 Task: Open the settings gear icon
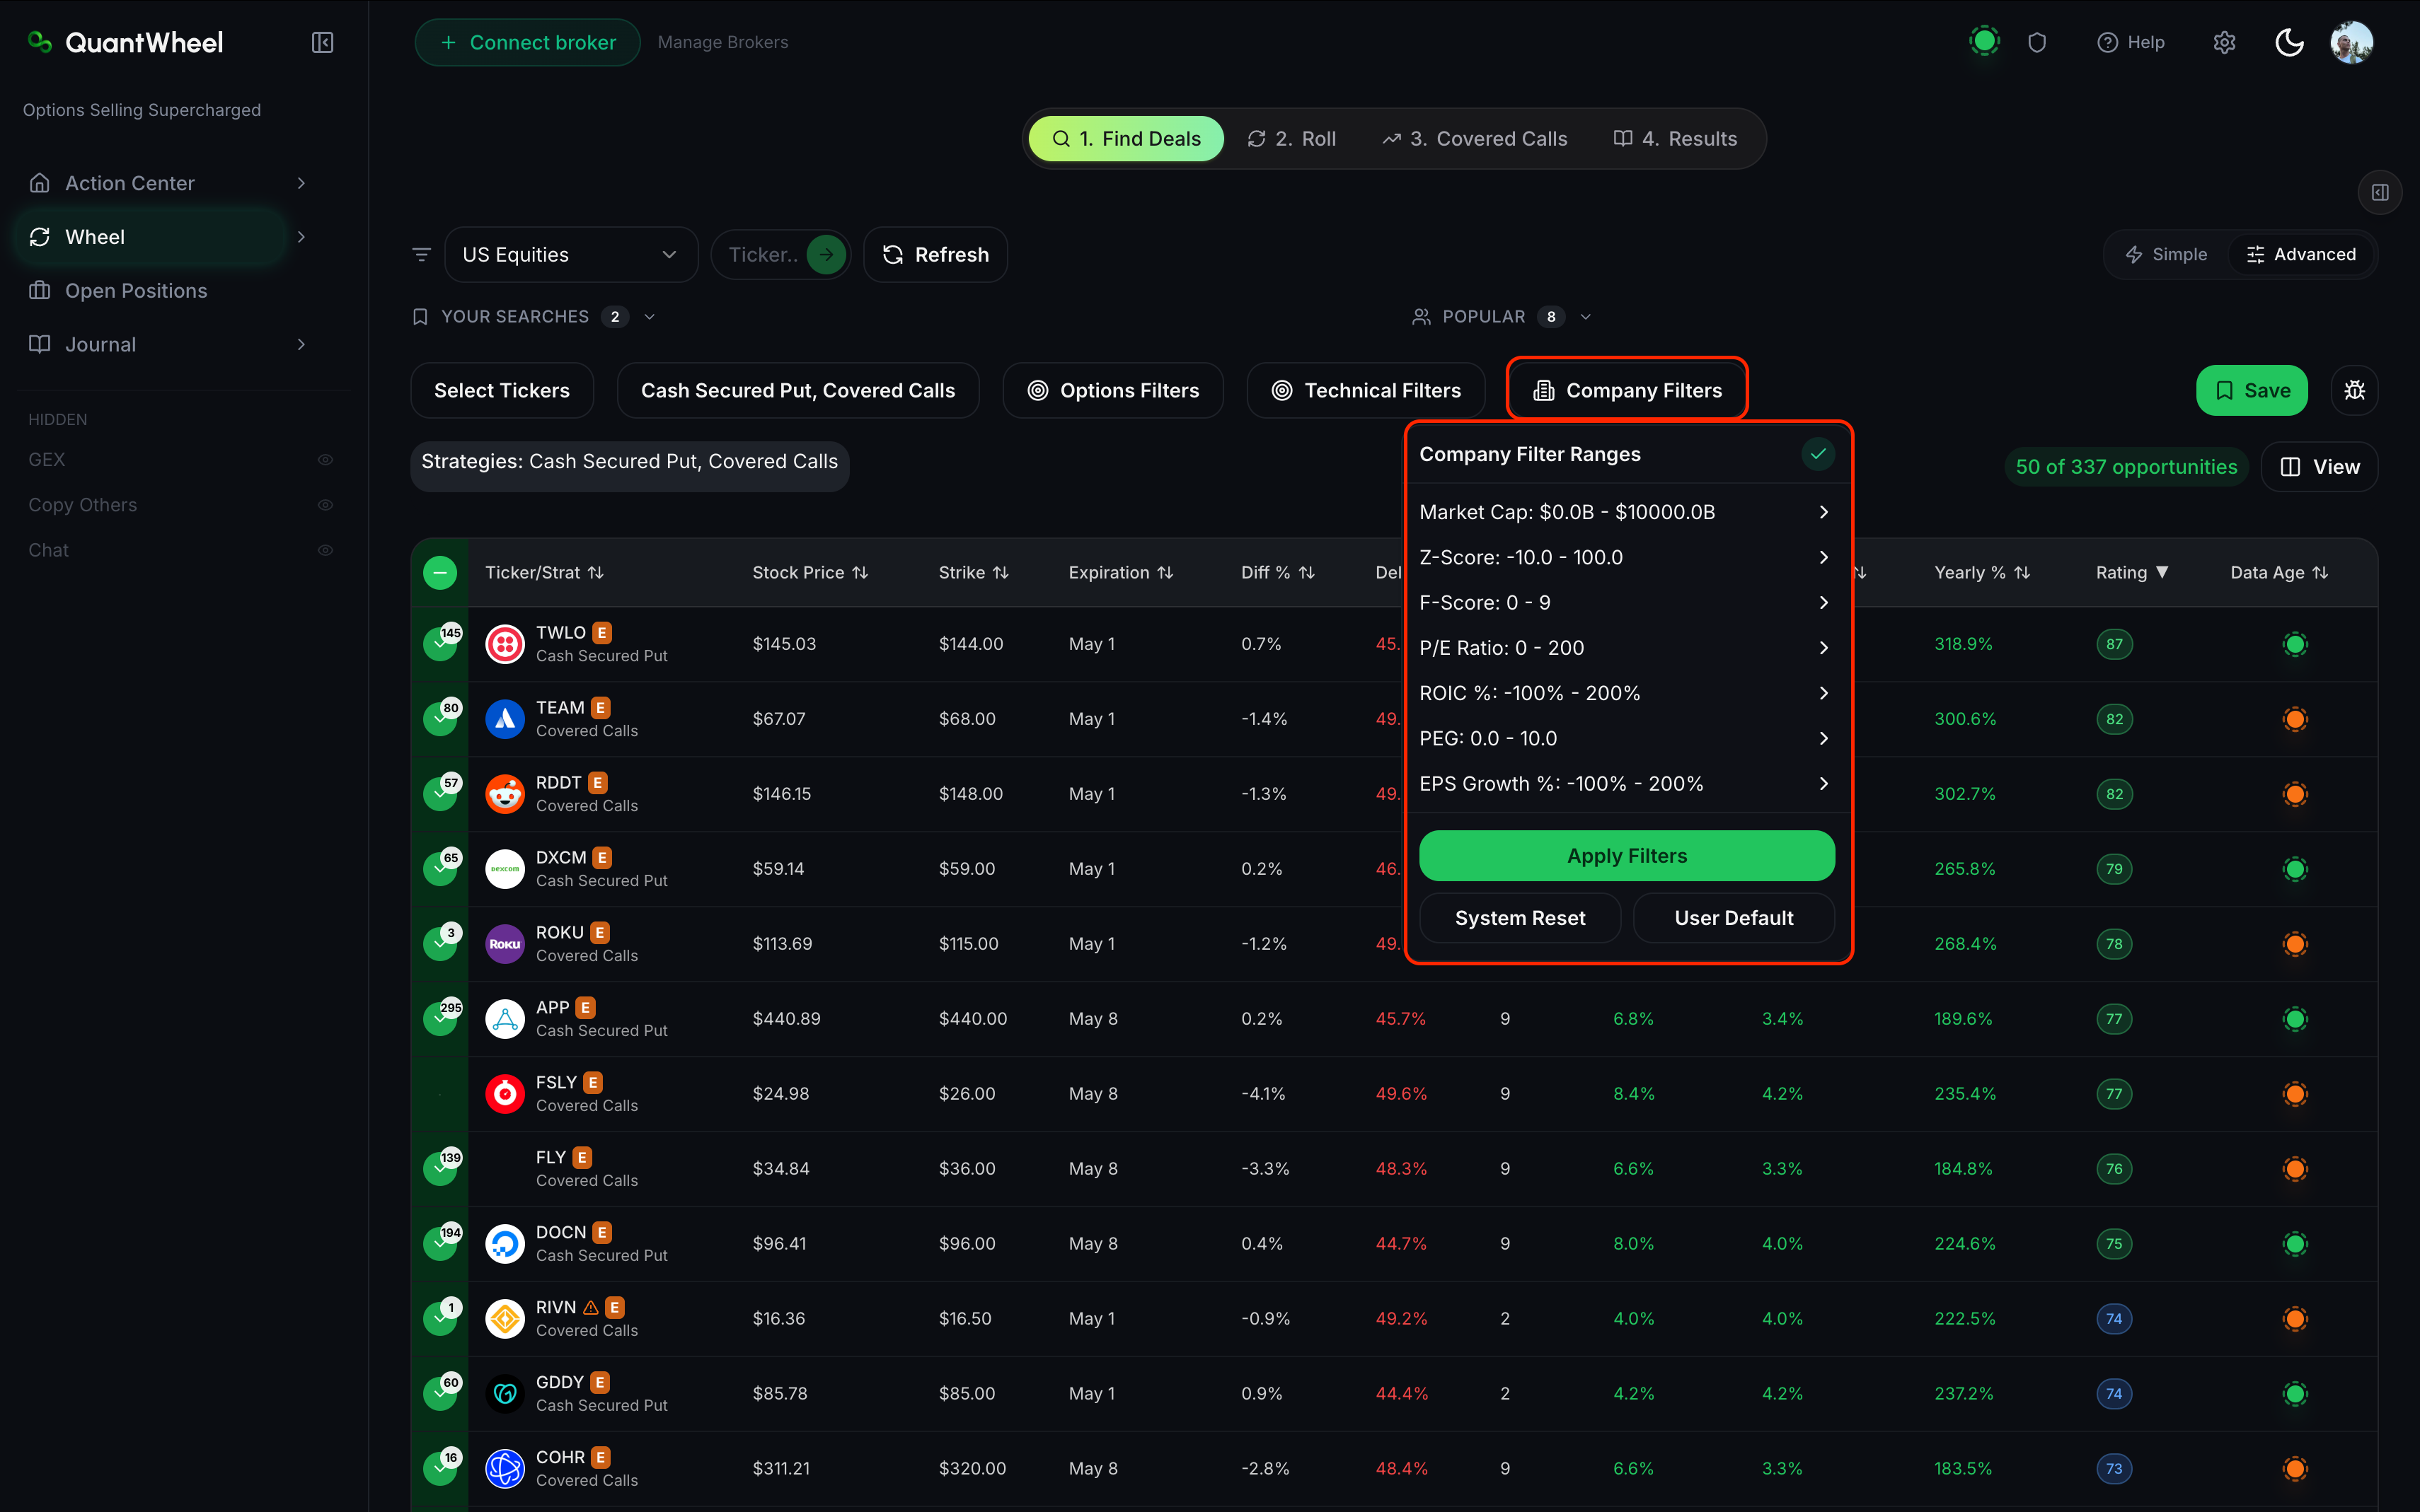tap(2224, 42)
